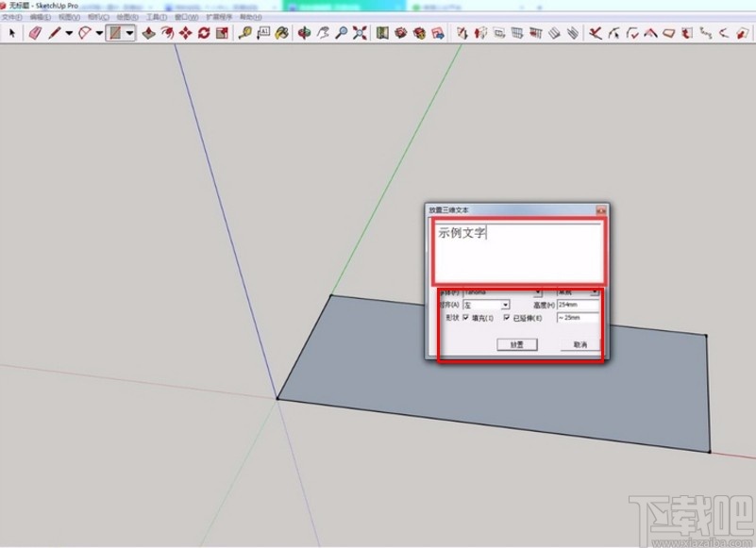Screen dimensions: 756x548
Task: Click the 放置 place button
Action: (515, 343)
